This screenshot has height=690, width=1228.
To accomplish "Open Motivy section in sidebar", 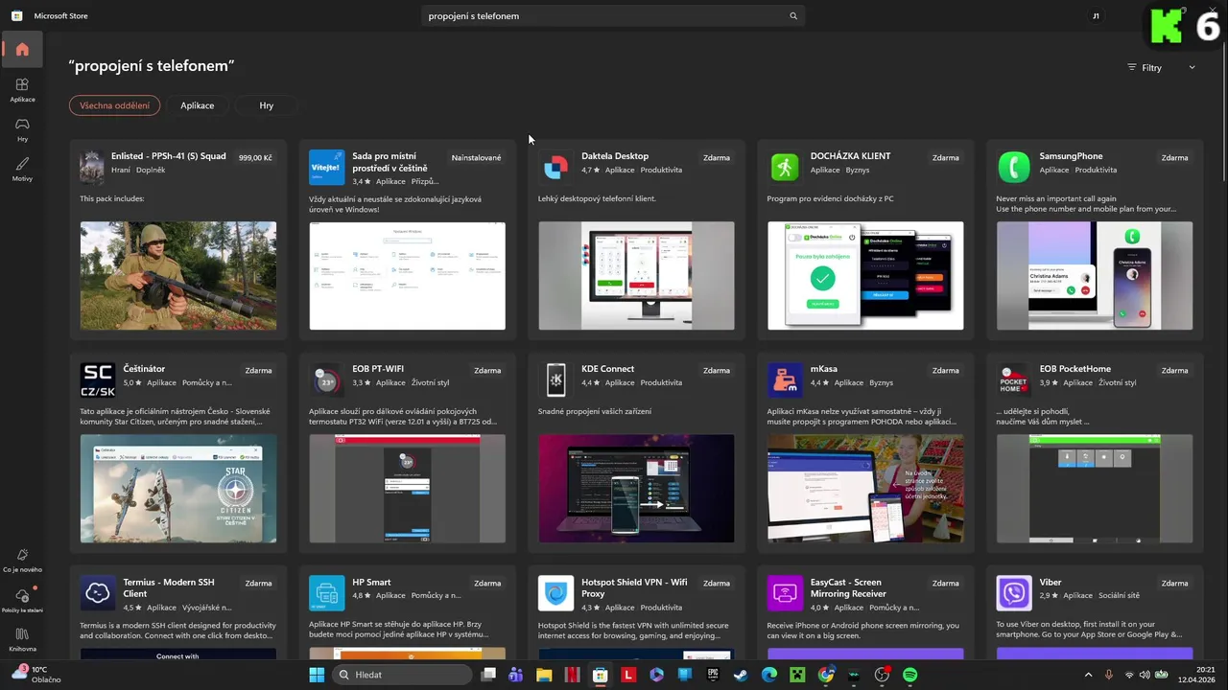I will 22,170.
